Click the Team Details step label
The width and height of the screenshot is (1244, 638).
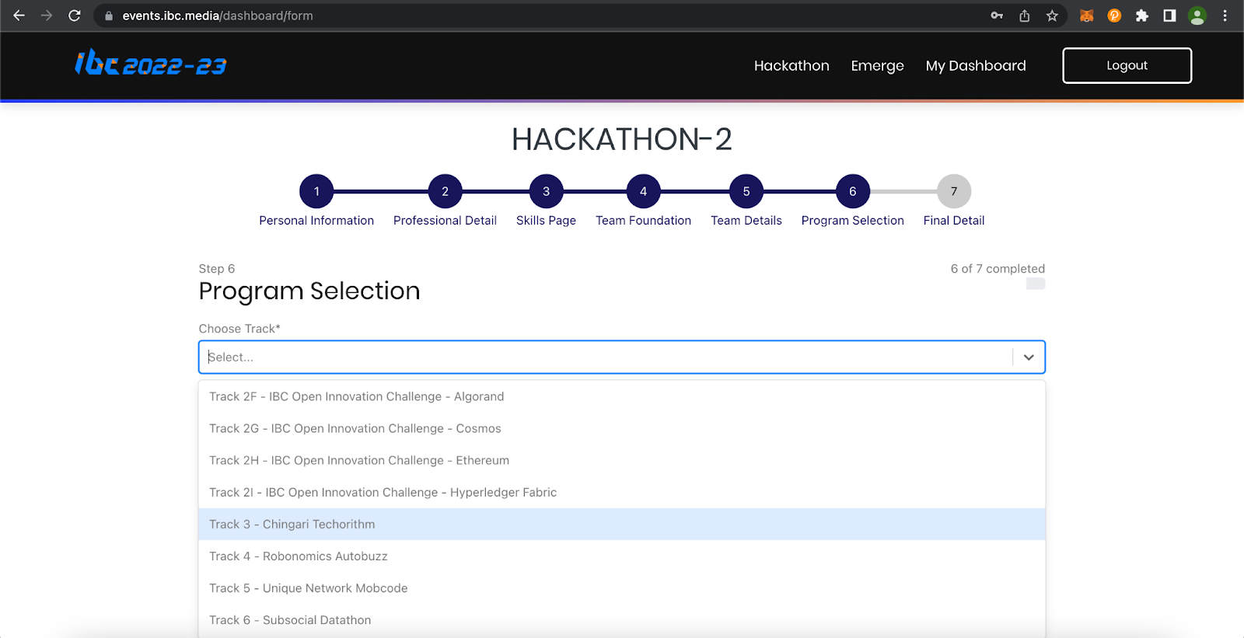(x=746, y=221)
